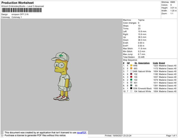The width and height of the screenshot is (178, 138).
Task: Select the red swatch for code 1037
Action: click(131, 77)
